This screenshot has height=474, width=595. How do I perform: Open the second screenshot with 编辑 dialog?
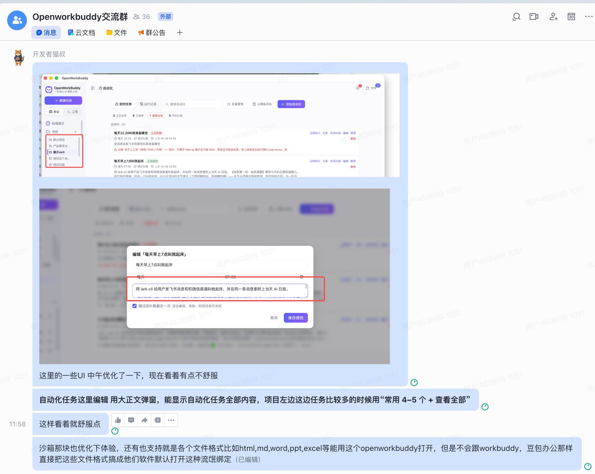[x=214, y=276]
